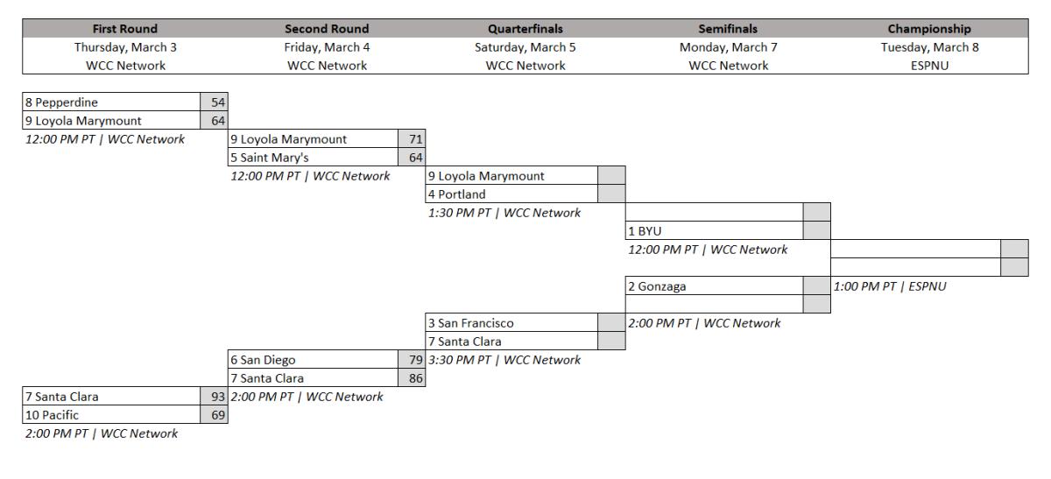Select the empty score box beside Portland
This screenshot has width=1051, height=479.
611,194
